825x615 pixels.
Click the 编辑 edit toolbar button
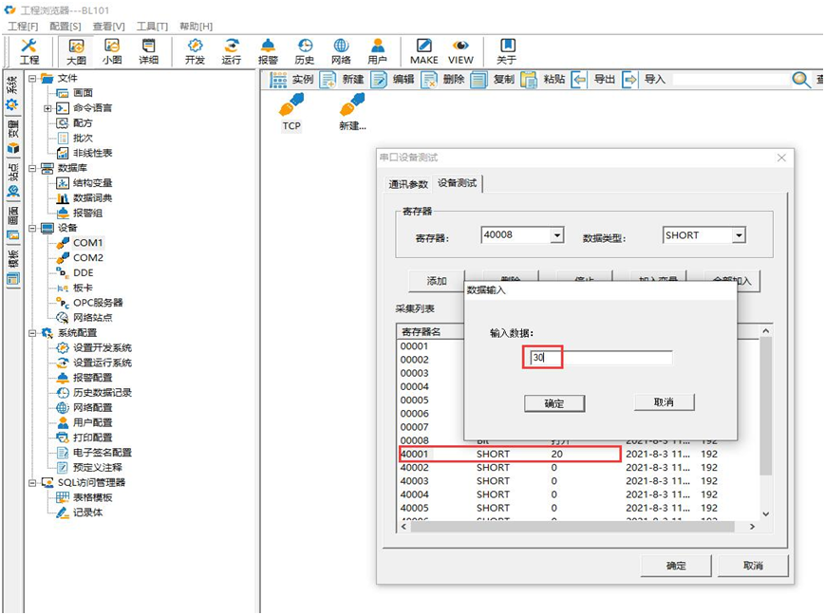[392, 80]
